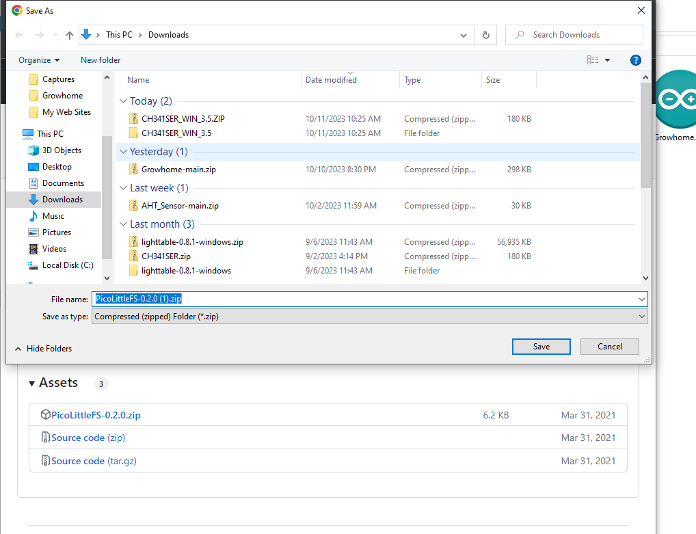Open the recent locations dropdown arrow
The width and height of the screenshot is (696, 534).
point(55,35)
